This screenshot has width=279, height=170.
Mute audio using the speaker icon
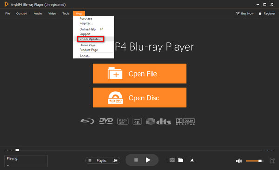(239, 161)
